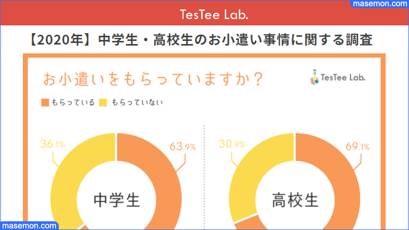The height and width of the screenshot is (230, 409).
Task: Select the 36.1% label on 中学生 chart
Action: point(52,144)
